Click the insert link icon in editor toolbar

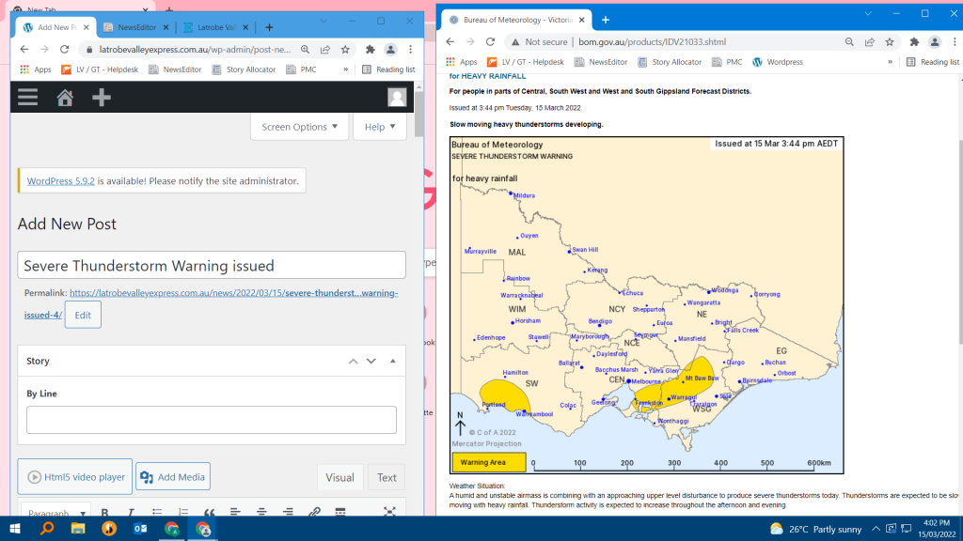pos(314,512)
